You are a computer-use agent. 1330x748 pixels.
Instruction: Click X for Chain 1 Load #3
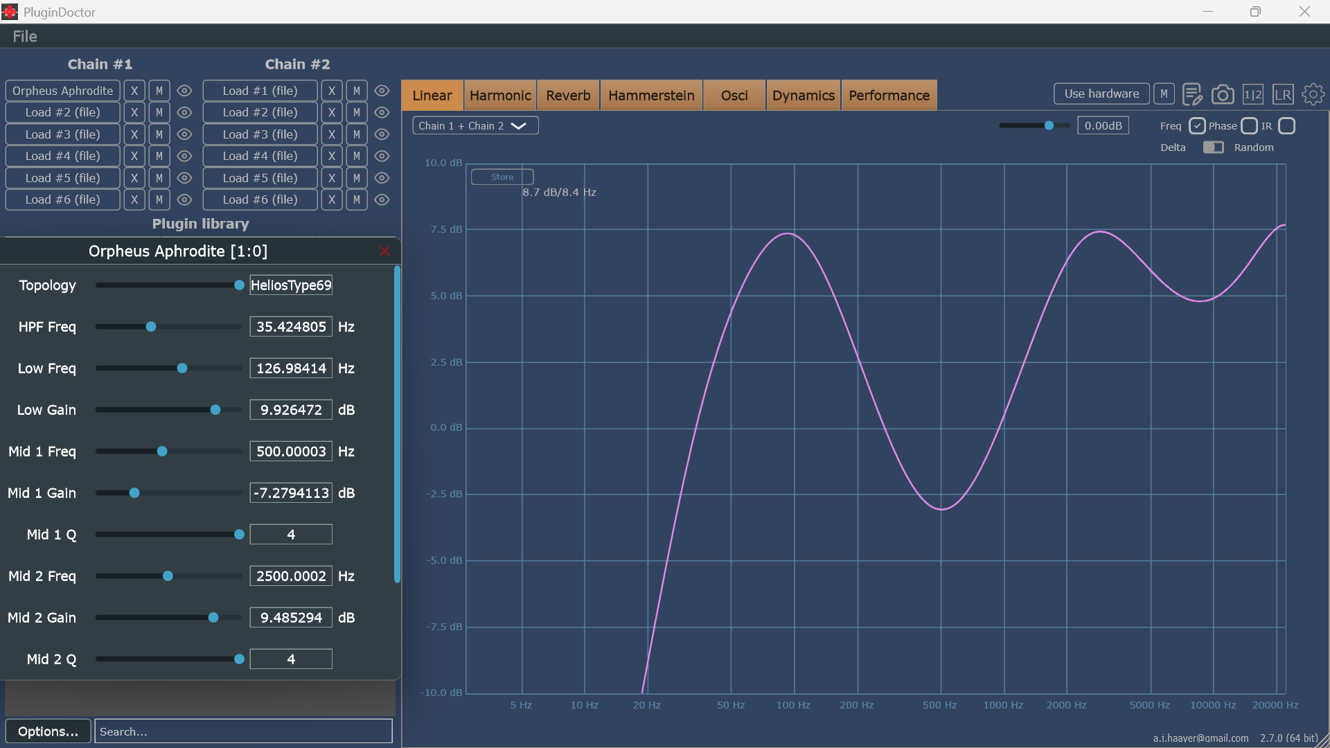click(134, 134)
